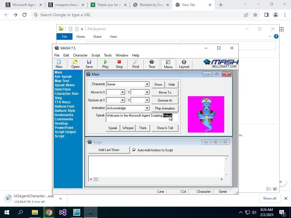Select TTS Voice in the sidebar

(63, 102)
